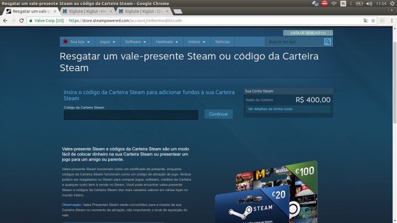Viewport: 397px width, 223px height.
Task: Switch to the Xiglute Me tab
Action: tap(88, 12)
